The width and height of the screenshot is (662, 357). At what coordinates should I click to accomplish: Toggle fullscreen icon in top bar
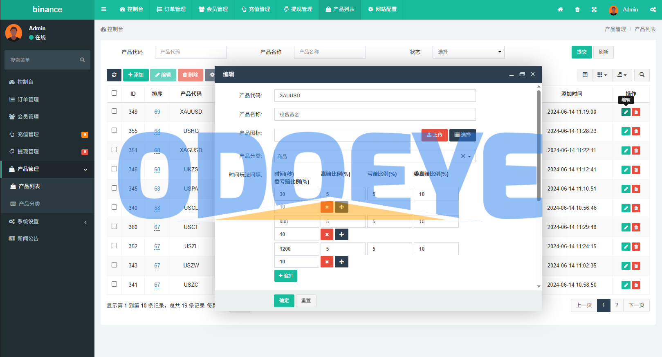(594, 9)
